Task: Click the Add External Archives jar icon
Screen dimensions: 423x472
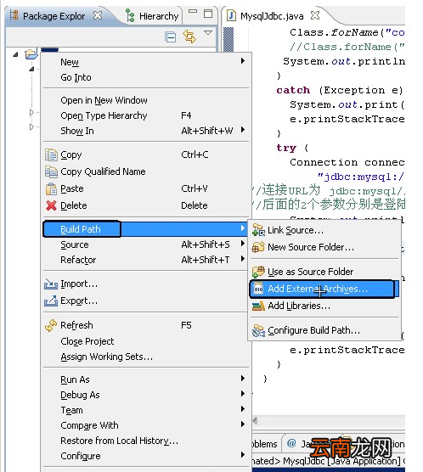Action: pyautogui.click(x=258, y=289)
